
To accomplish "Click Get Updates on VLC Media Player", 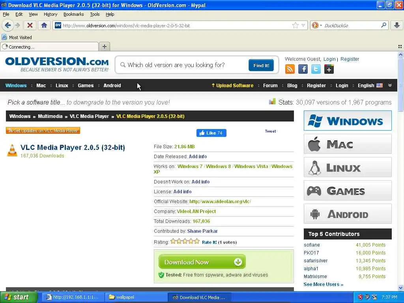I will (x=43, y=130).
